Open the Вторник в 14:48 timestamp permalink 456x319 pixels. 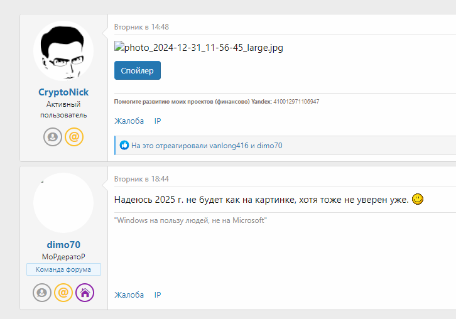[141, 27]
